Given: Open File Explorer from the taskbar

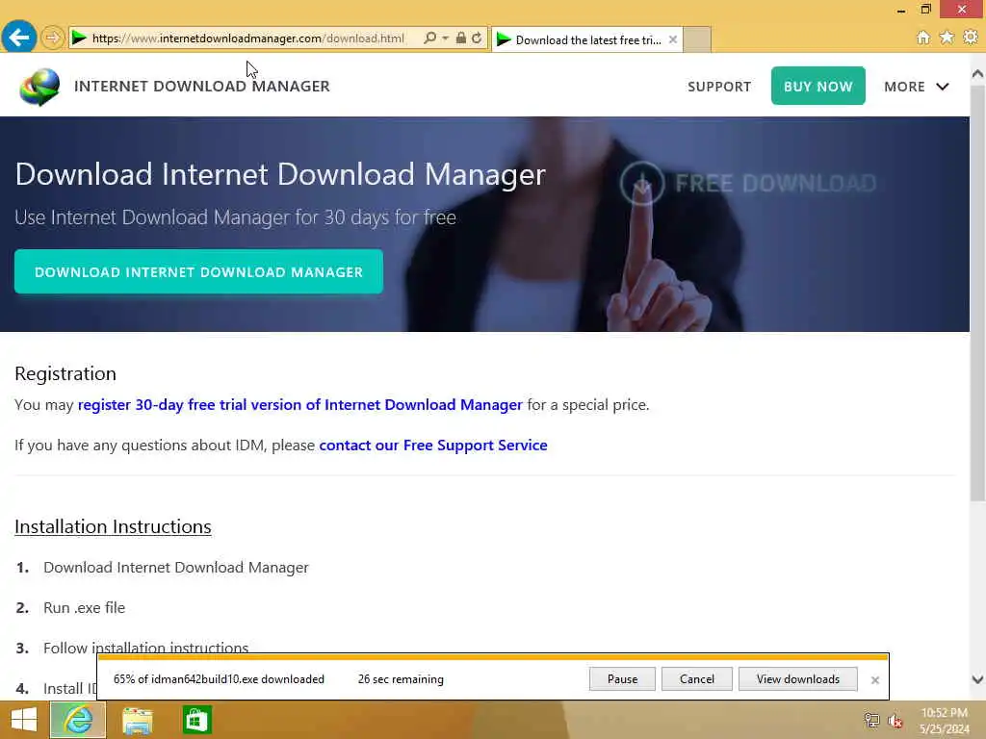Looking at the screenshot, I should point(138,720).
